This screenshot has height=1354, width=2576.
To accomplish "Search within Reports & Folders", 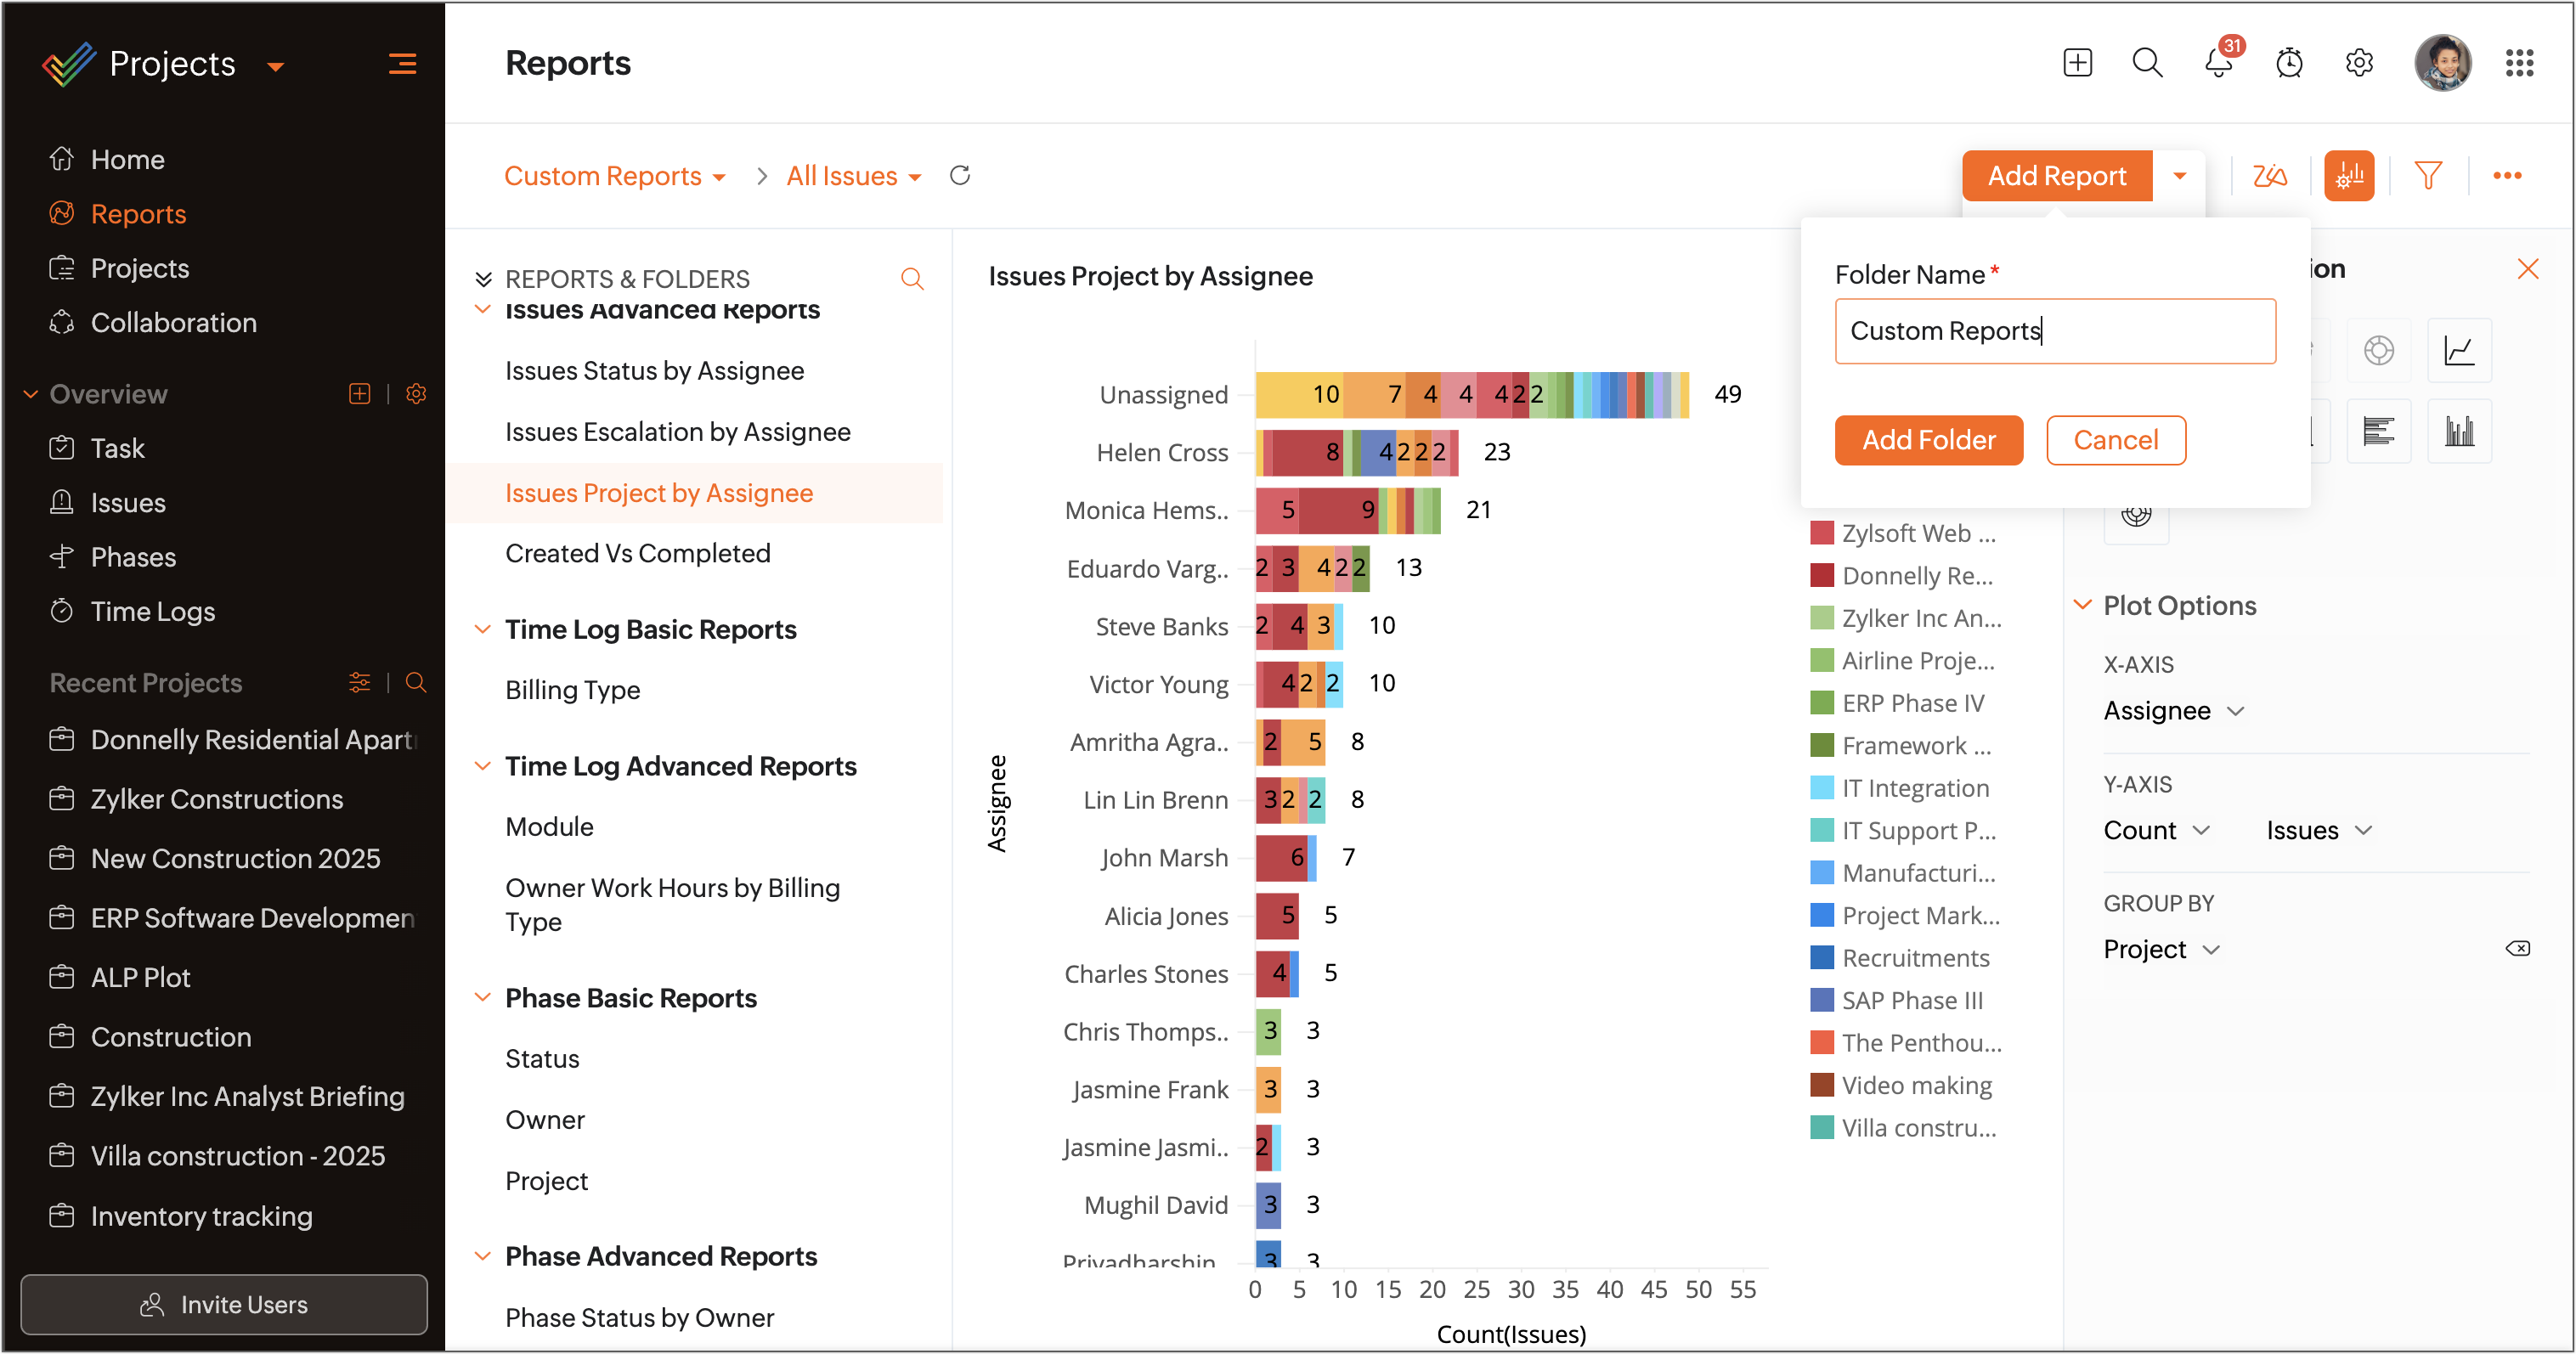I will [x=911, y=279].
